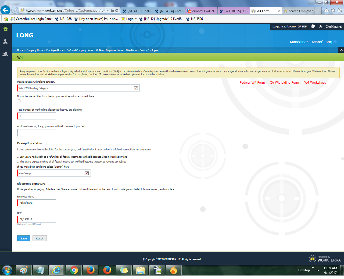
Task: Show hidden system tray icons
Action: pyautogui.click(x=318, y=270)
